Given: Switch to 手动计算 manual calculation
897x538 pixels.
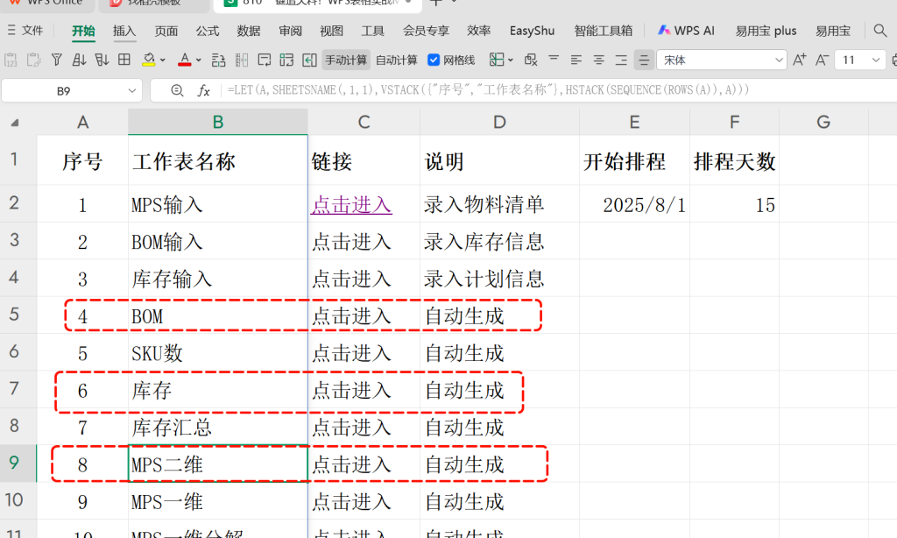Looking at the screenshot, I should click(345, 60).
